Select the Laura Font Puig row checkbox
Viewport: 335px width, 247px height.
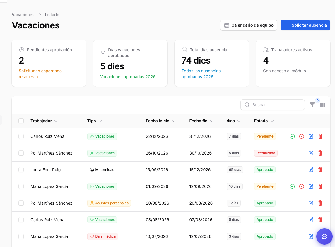21,170
